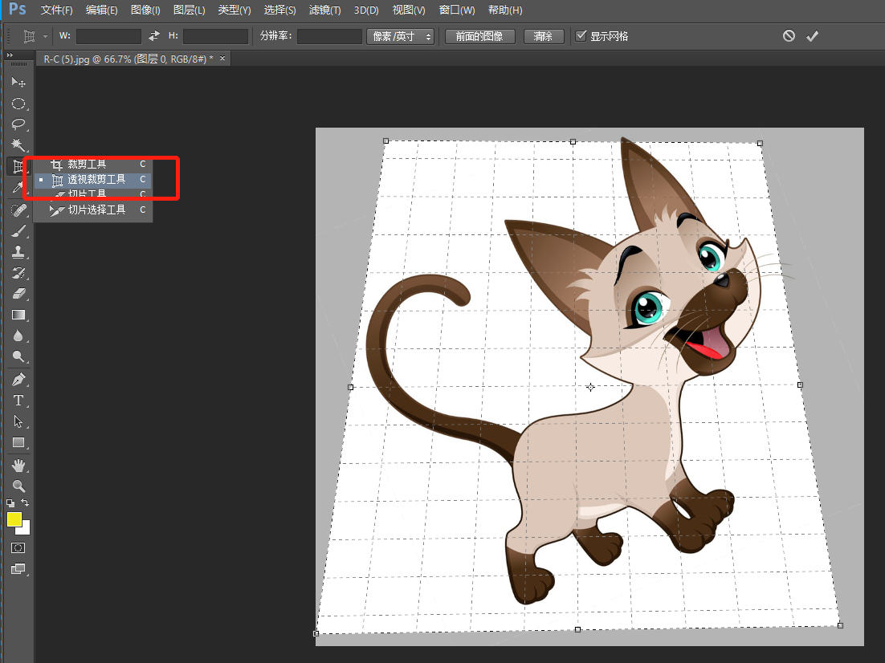Open the 窗口(W) menu
This screenshot has width=885, height=663.
(x=457, y=10)
